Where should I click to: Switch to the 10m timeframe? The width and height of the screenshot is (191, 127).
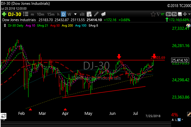pos(41,14)
